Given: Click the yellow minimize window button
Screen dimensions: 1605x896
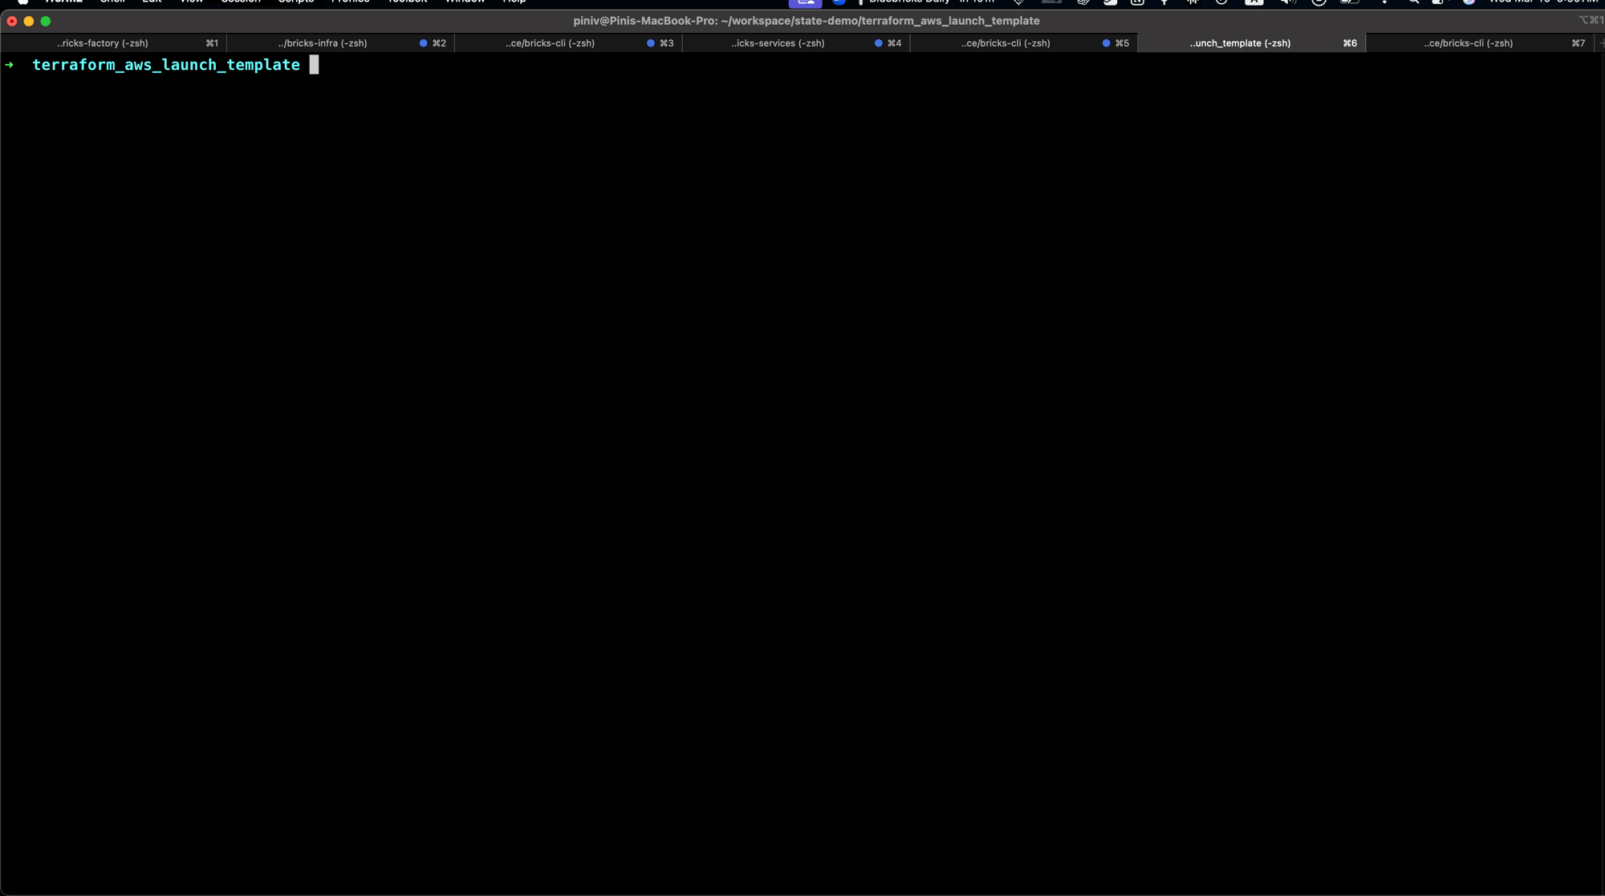Looking at the screenshot, I should [29, 21].
